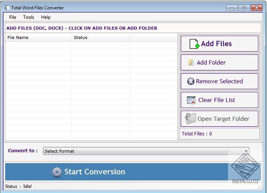Click the Start Conversion gear icon
The width and height of the screenshot is (267, 193).
click(x=57, y=172)
